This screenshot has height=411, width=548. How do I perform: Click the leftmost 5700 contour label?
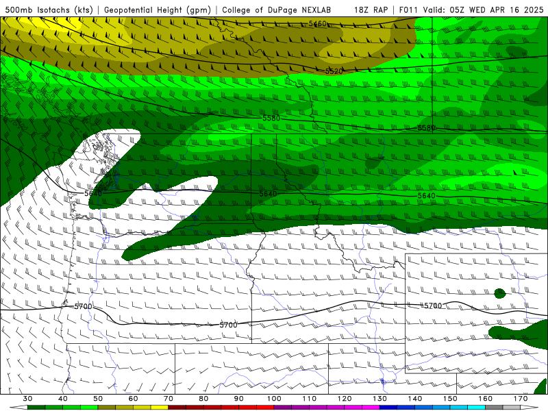(x=83, y=306)
